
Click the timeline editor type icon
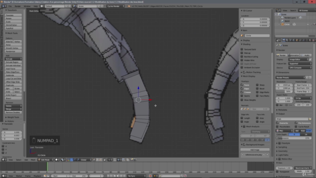click(3, 176)
